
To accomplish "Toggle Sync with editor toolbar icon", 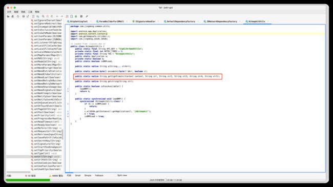I will [33, 16].
